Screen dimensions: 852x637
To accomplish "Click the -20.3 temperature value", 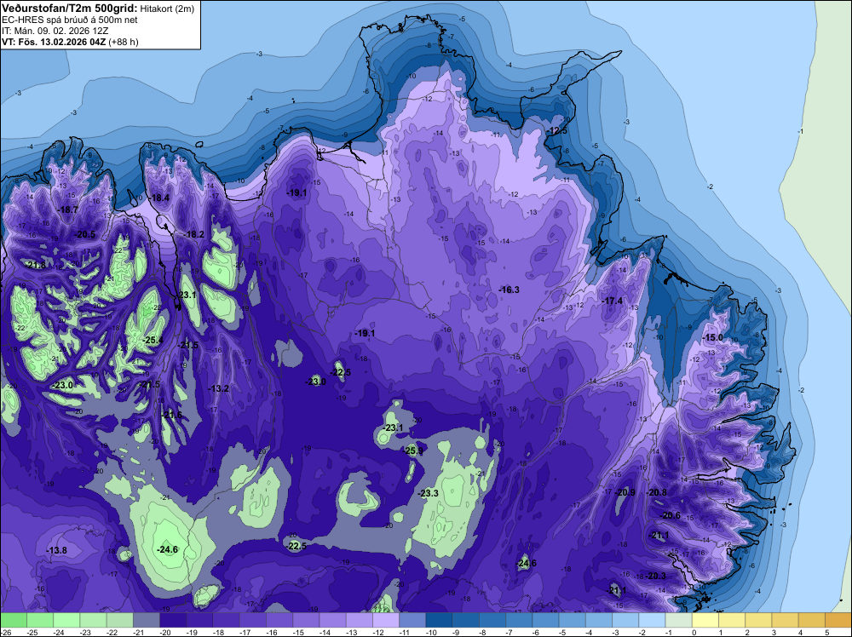I will click(656, 577).
